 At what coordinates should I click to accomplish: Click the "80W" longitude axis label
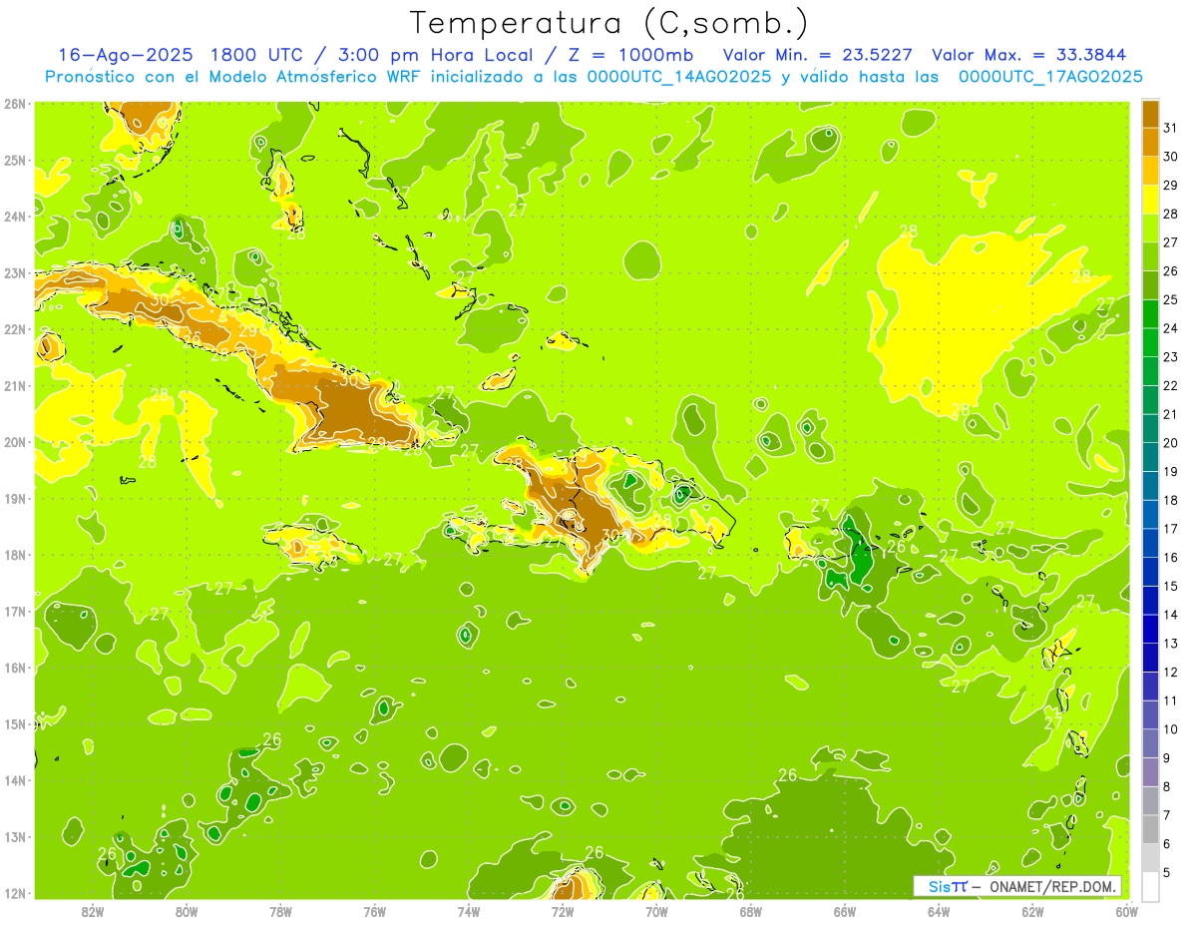click(x=186, y=910)
